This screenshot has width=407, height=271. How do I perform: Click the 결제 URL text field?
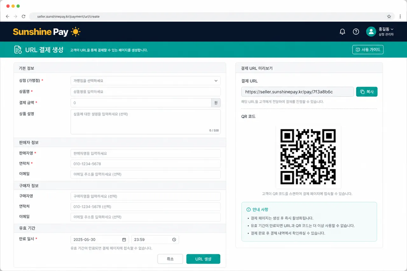click(x=297, y=91)
